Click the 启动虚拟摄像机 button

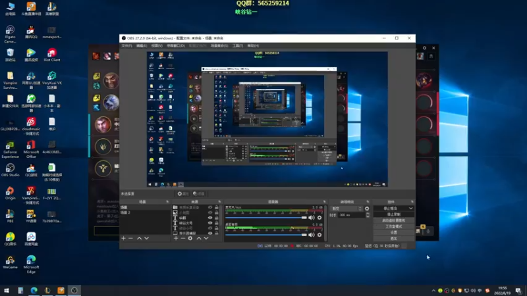pos(393,220)
